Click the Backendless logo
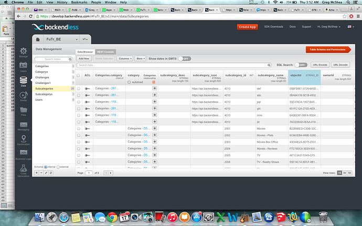 (x=55, y=27)
